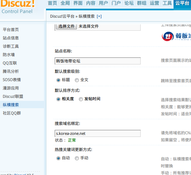
Task: Open QQ互联 in sidebar
Action: [10, 63]
